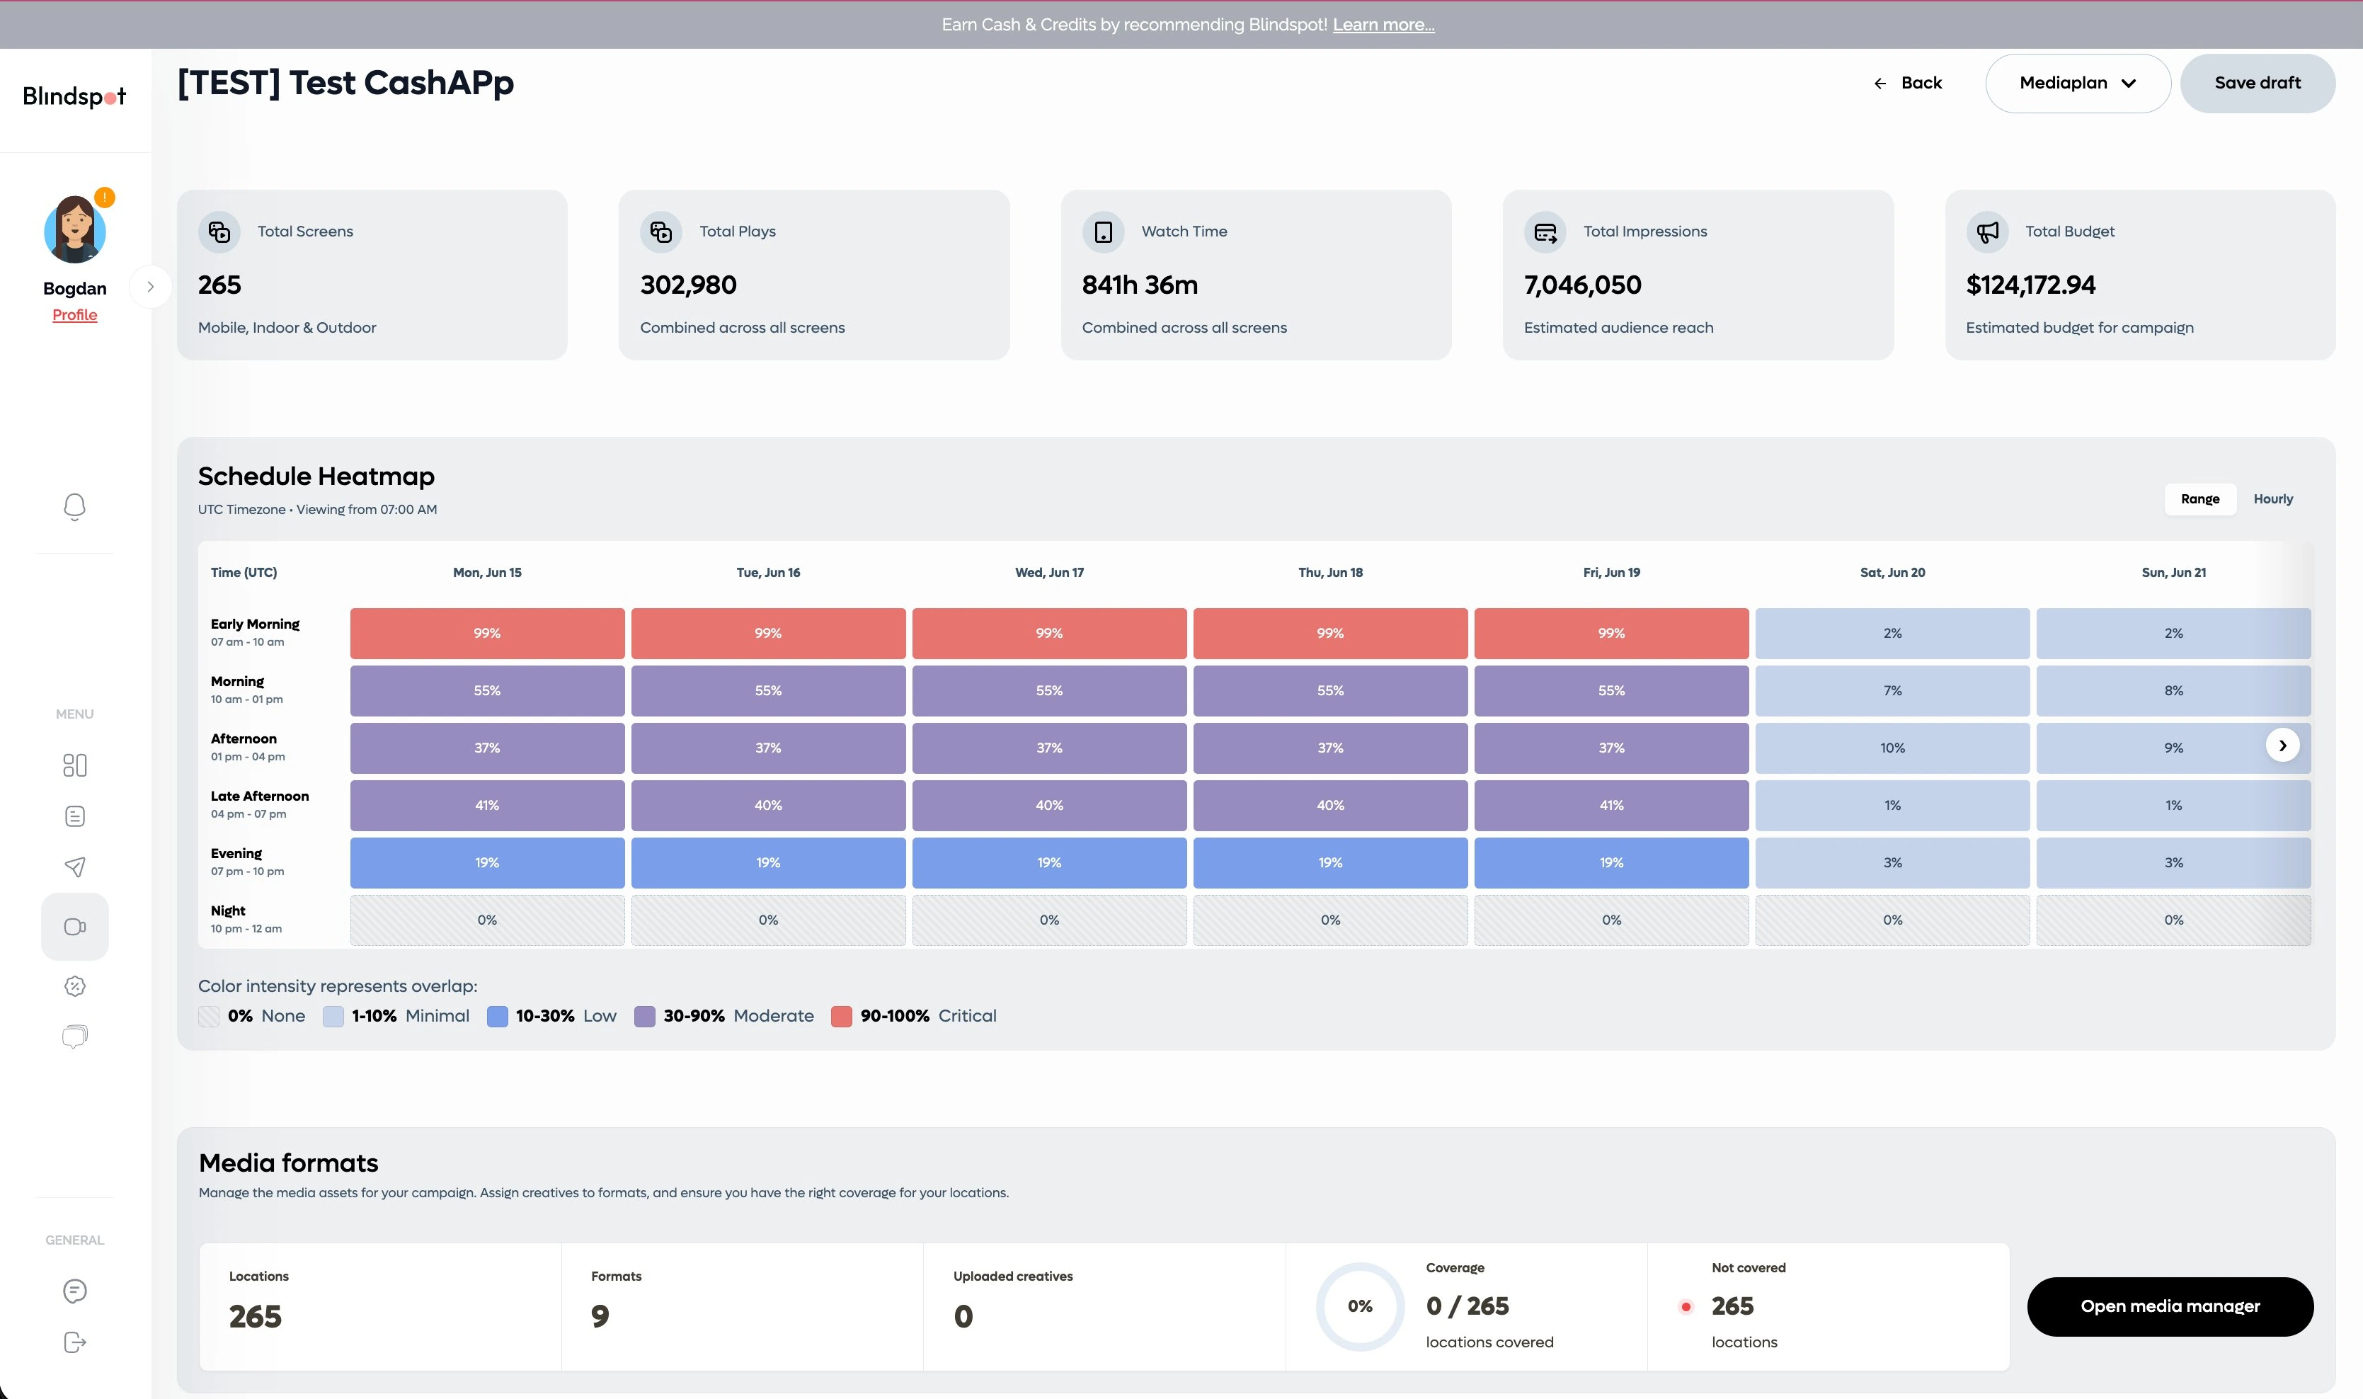Click the Blindspot logo
The width and height of the screenshot is (2363, 1399).
tap(74, 96)
